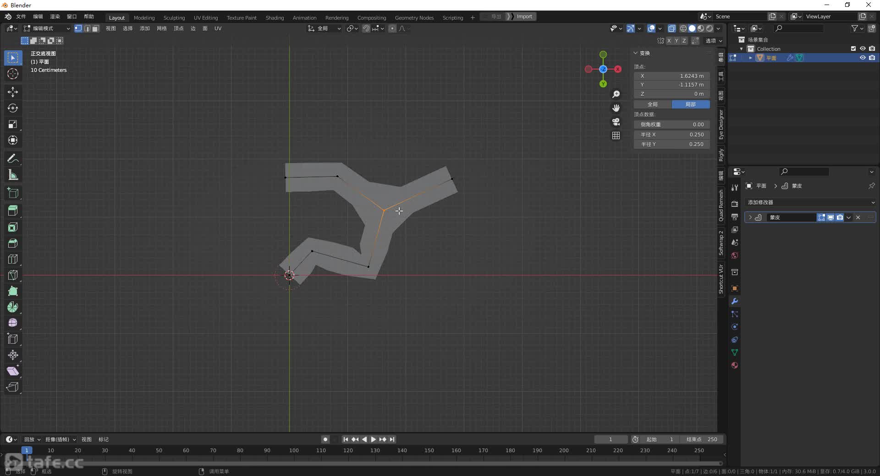Select 局部 coordinate button
Screen dimensions: 880x476
coord(691,104)
